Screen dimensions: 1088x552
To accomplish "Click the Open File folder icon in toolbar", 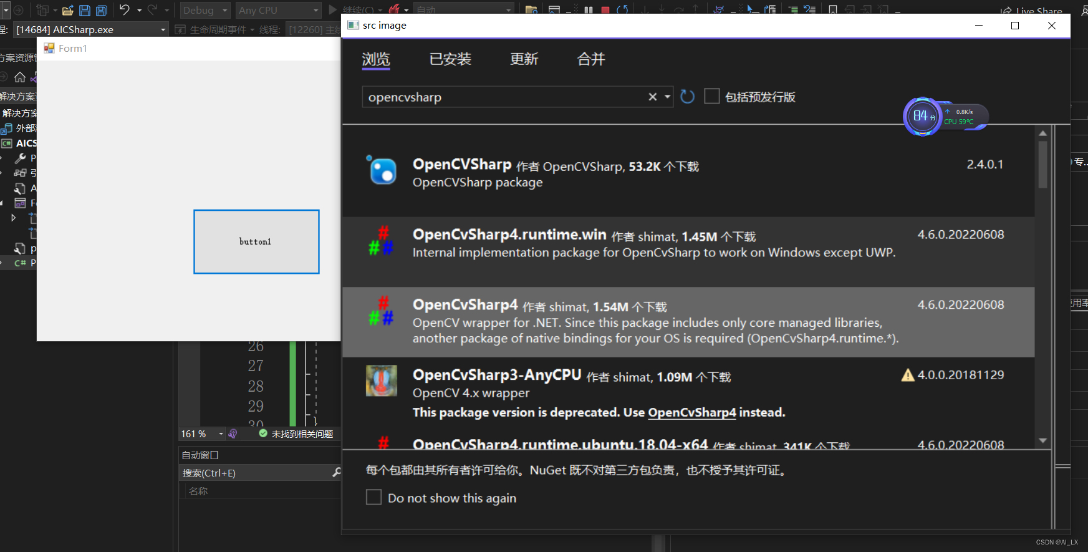I will (x=68, y=11).
